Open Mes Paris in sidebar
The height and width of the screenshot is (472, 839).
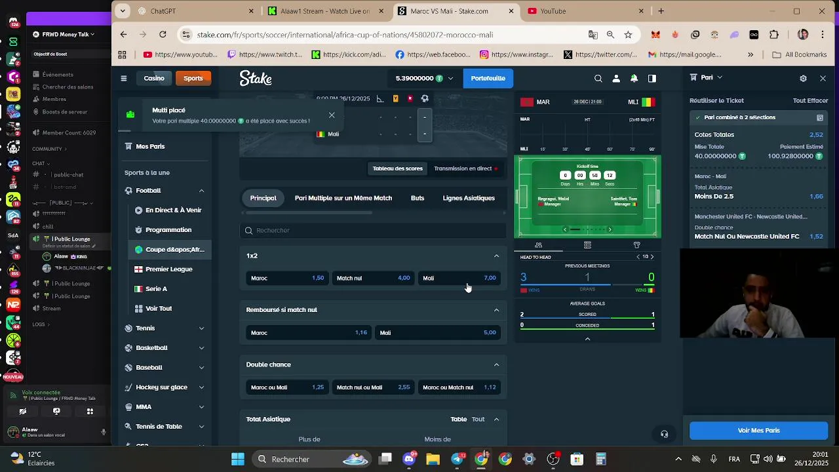point(150,146)
